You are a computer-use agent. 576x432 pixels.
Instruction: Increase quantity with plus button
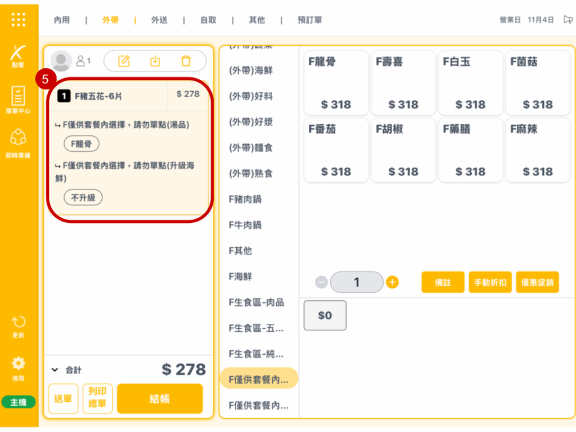tap(393, 282)
